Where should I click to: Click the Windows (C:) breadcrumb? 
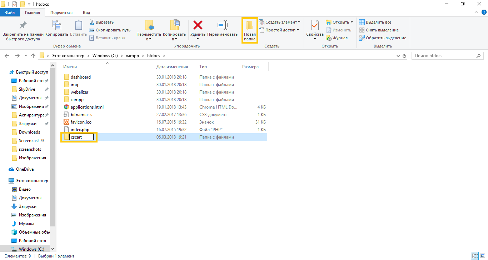[105, 56]
